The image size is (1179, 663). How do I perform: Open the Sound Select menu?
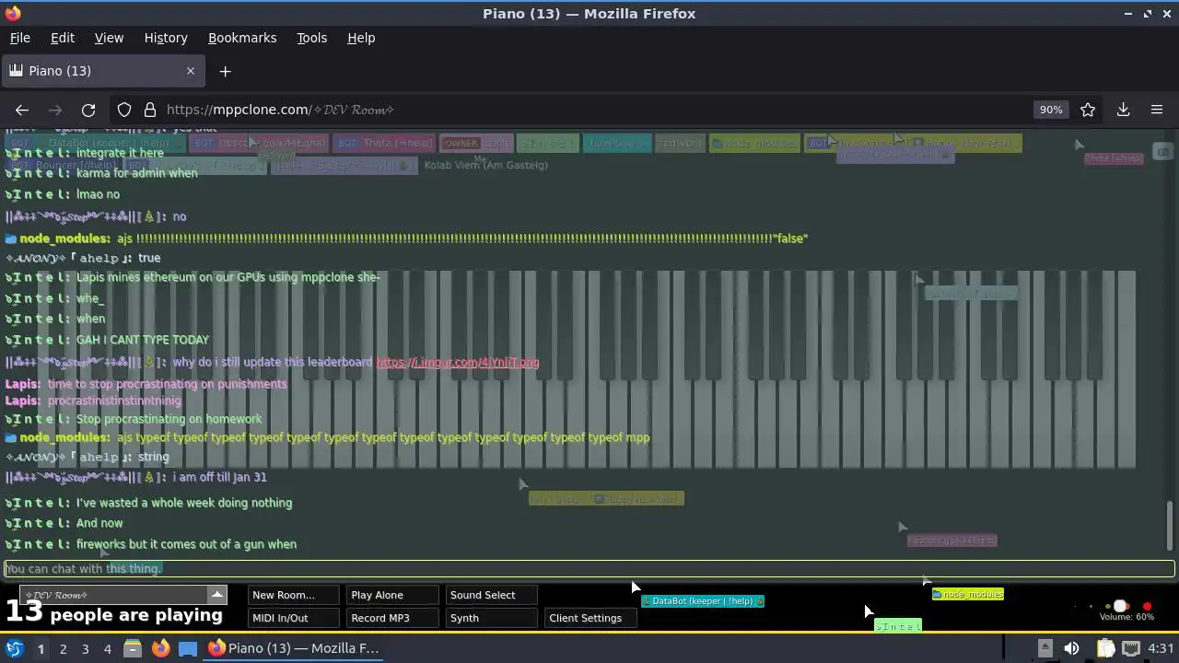click(x=492, y=595)
